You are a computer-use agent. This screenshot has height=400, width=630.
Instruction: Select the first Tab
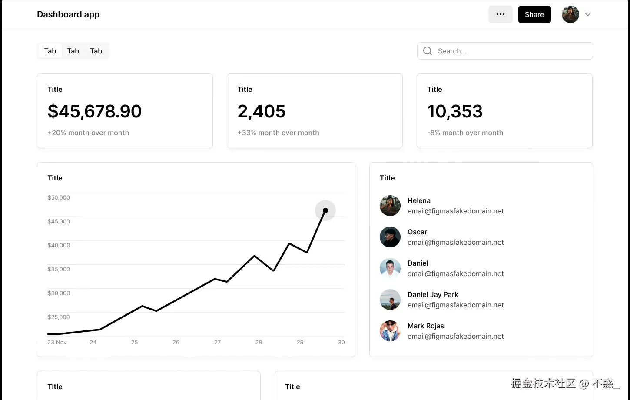(x=50, y=51)
